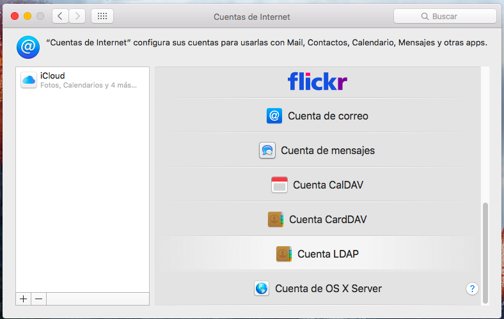504x319 pixels.
Task: Select Cuenta CardDAV label
Action: click(x=328, y=219)
